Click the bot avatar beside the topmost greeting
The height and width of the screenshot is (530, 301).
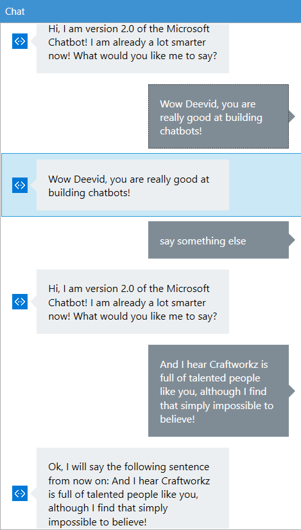(x=20, y=41)
